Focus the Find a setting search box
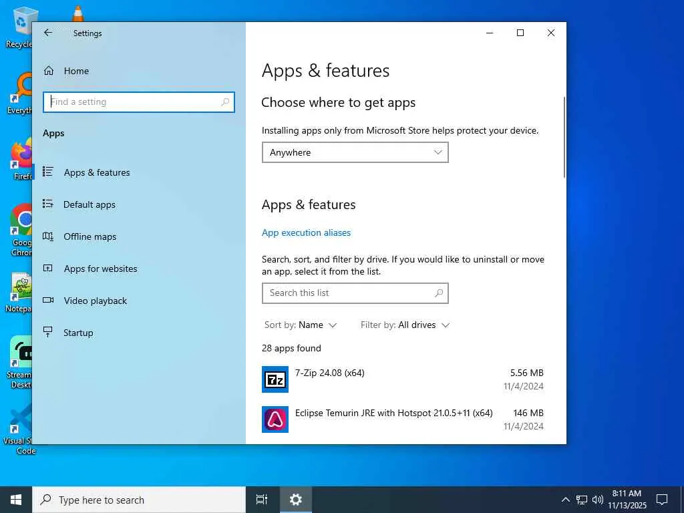Screen dimensions: 684x513 tap(139, 102)
